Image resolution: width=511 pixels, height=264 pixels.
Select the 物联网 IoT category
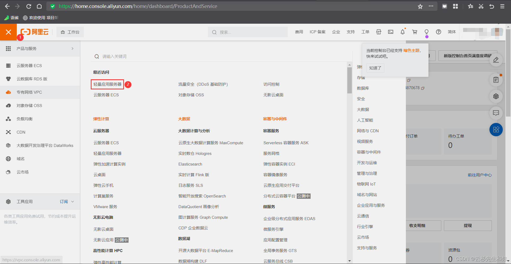(x=366, y=184)
